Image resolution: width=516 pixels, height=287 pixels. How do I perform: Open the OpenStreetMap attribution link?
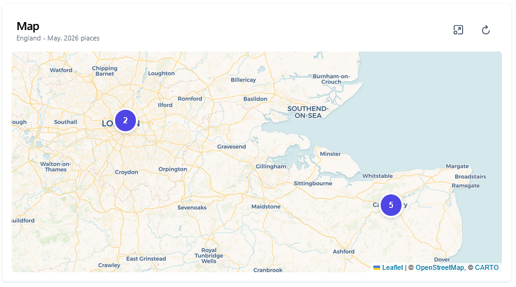tap(439, 267)
